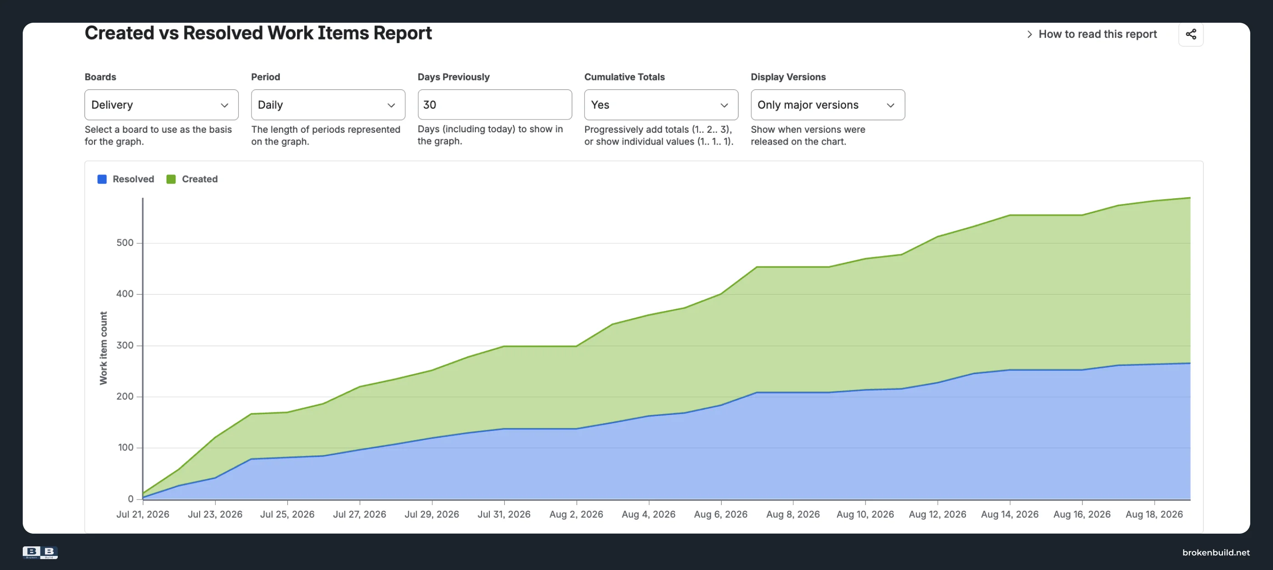The width and height of the screenshot is (1273, 570).
Task: Click the blue Resolved area of chart
Action: [x=840, y=445]
